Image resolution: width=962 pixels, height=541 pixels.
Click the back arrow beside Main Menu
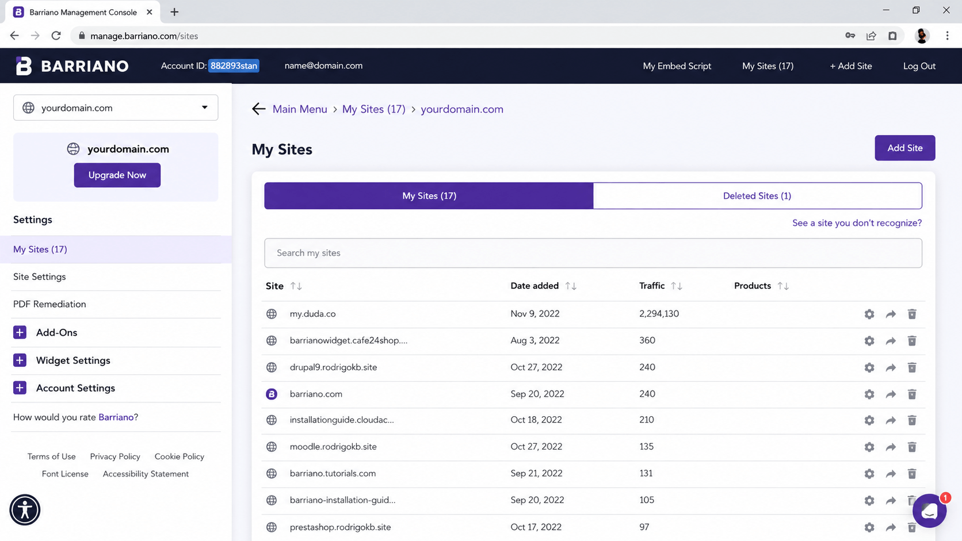click(258, 109)
